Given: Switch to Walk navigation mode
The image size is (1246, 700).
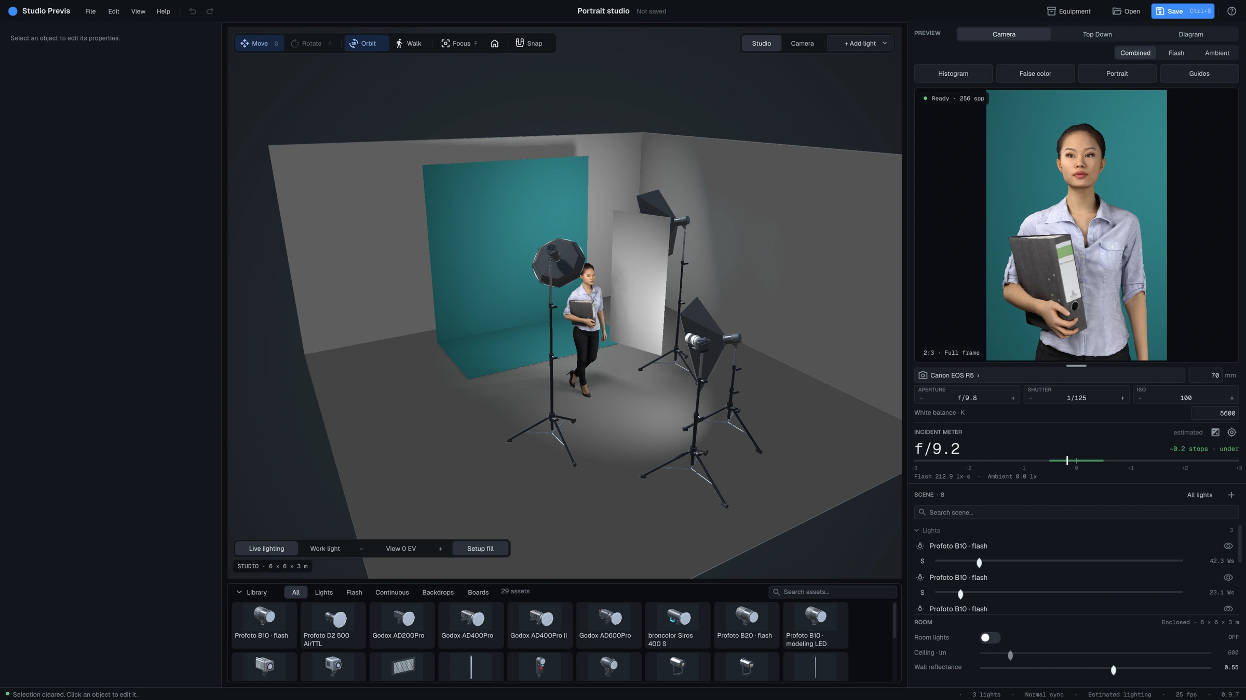Looking at the screenshot, I should pos(408,44).
